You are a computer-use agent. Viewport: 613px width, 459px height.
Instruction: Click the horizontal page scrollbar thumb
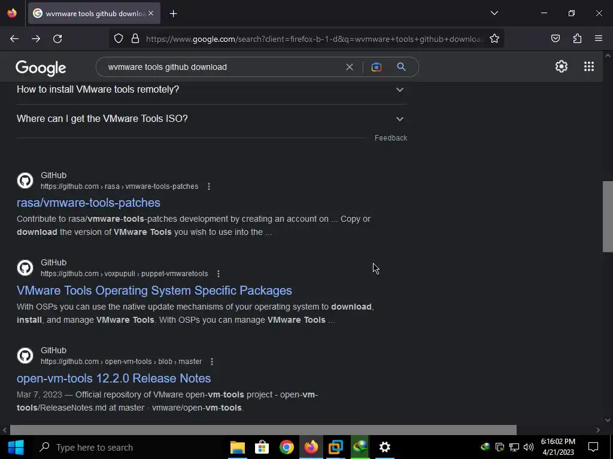(x=263, y=430)
